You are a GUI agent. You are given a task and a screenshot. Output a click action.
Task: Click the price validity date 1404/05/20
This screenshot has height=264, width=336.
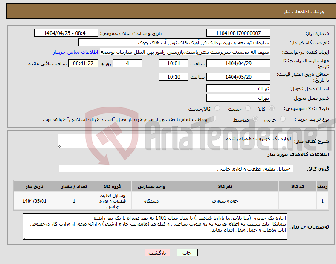pos(238,77)
